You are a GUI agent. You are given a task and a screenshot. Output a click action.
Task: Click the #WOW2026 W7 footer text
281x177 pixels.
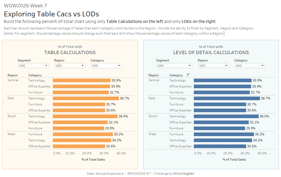(139, 174)
